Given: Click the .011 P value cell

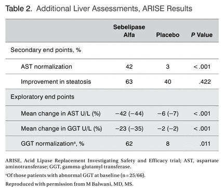Looking at the screenshot, I should pyautogui.click(x=205, y=144).
